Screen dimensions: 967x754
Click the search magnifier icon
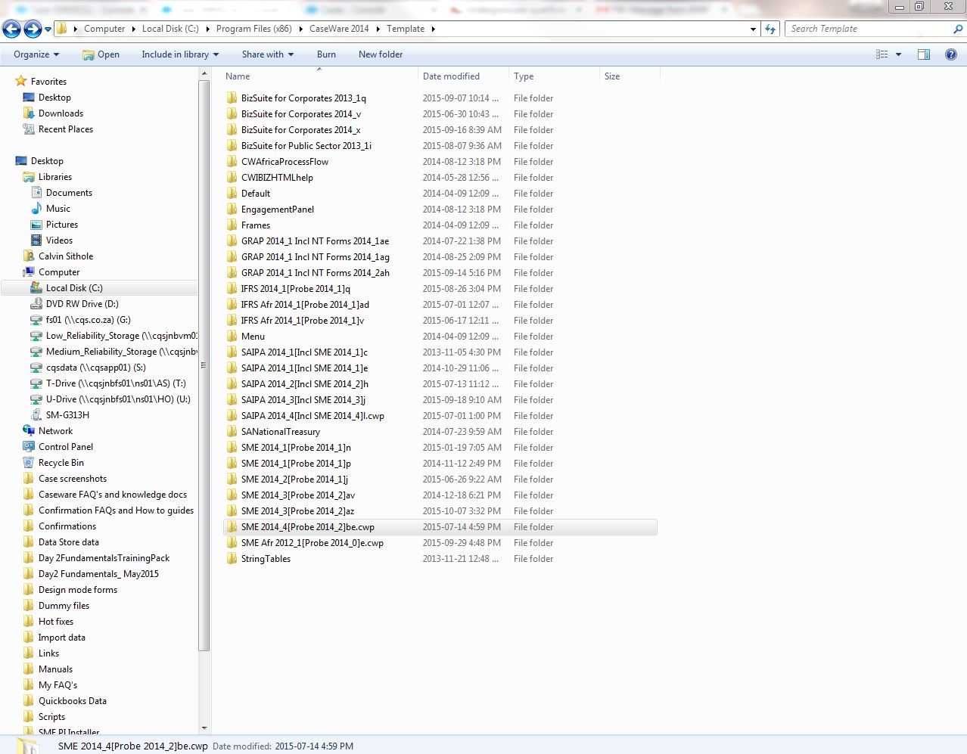(x=958, y=29)
